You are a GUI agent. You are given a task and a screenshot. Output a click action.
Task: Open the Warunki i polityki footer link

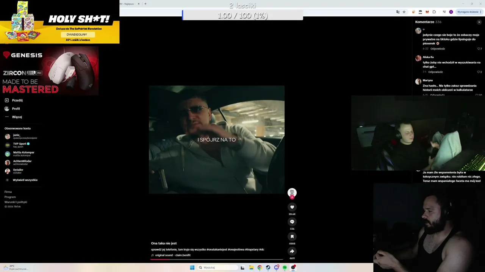(16, 202)
